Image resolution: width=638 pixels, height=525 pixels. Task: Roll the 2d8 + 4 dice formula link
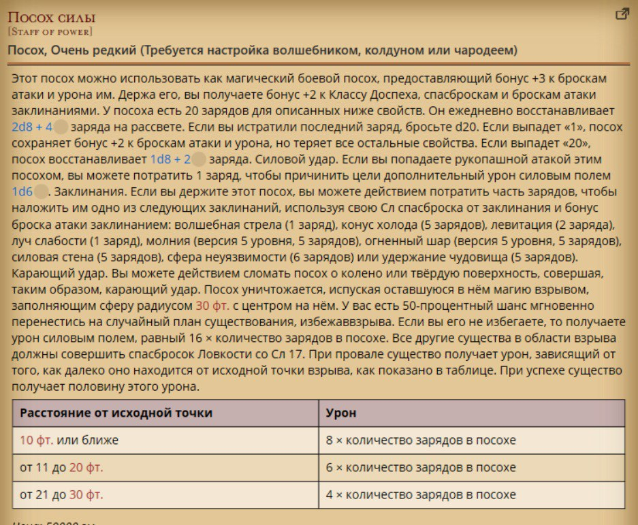click(32, 127)
